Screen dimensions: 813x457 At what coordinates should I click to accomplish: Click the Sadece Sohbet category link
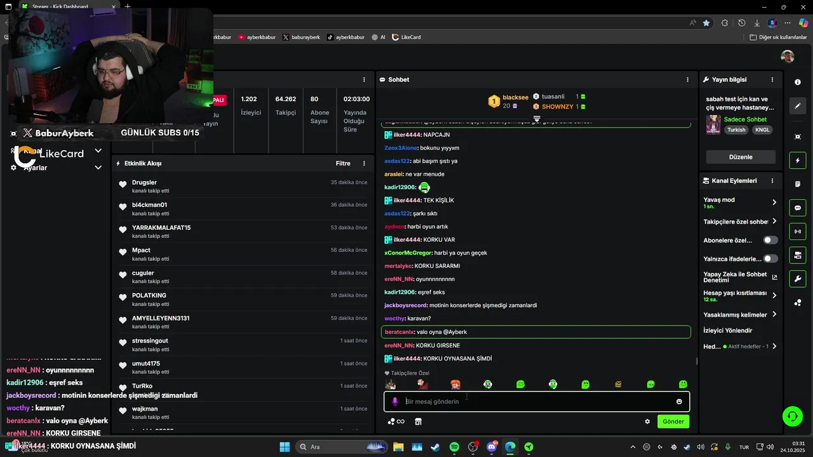point(745,119)
